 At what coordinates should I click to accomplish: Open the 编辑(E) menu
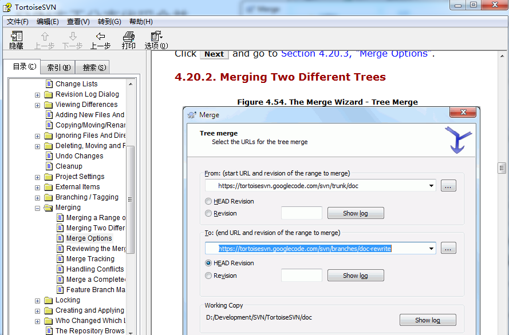(48, 22)
